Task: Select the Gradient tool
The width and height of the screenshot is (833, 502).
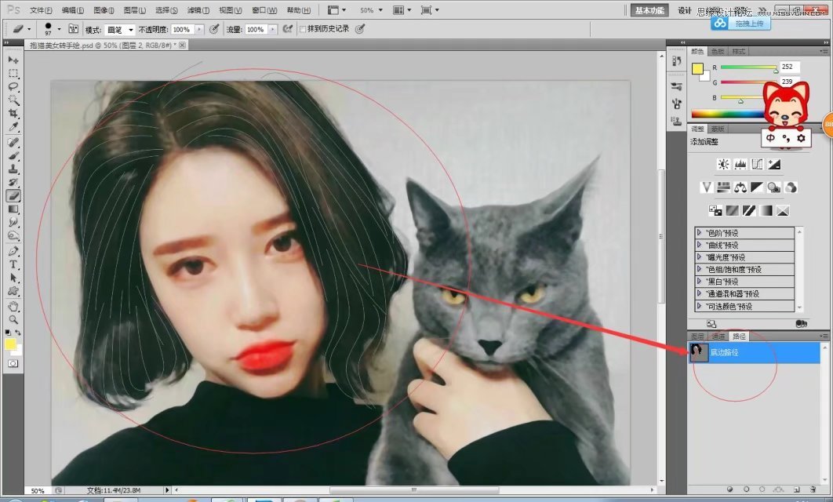Action: (13, 209)
